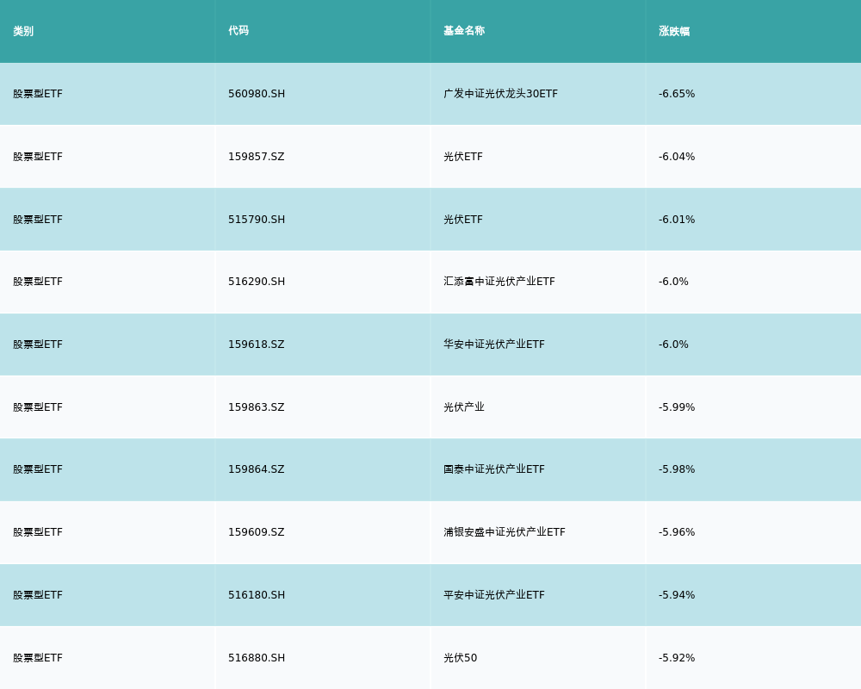The image size is (861, 689).
Task: Click the 涨跌幅 column header
Action: pyautogui.click(x=674, y=31)
